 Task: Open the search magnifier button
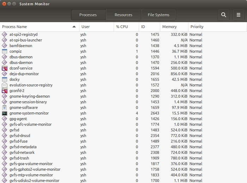pos(223,15)
